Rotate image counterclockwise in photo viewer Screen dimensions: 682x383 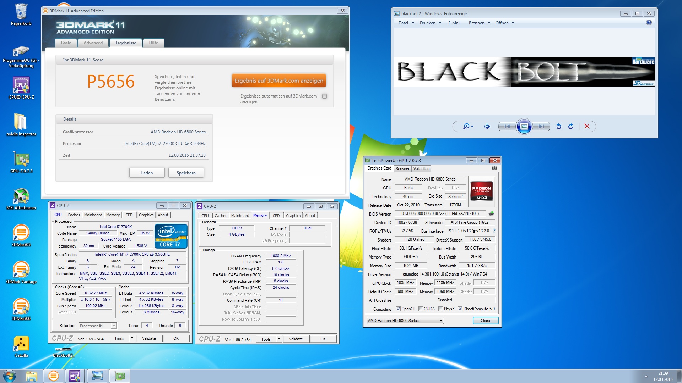[x=559, y=126]
